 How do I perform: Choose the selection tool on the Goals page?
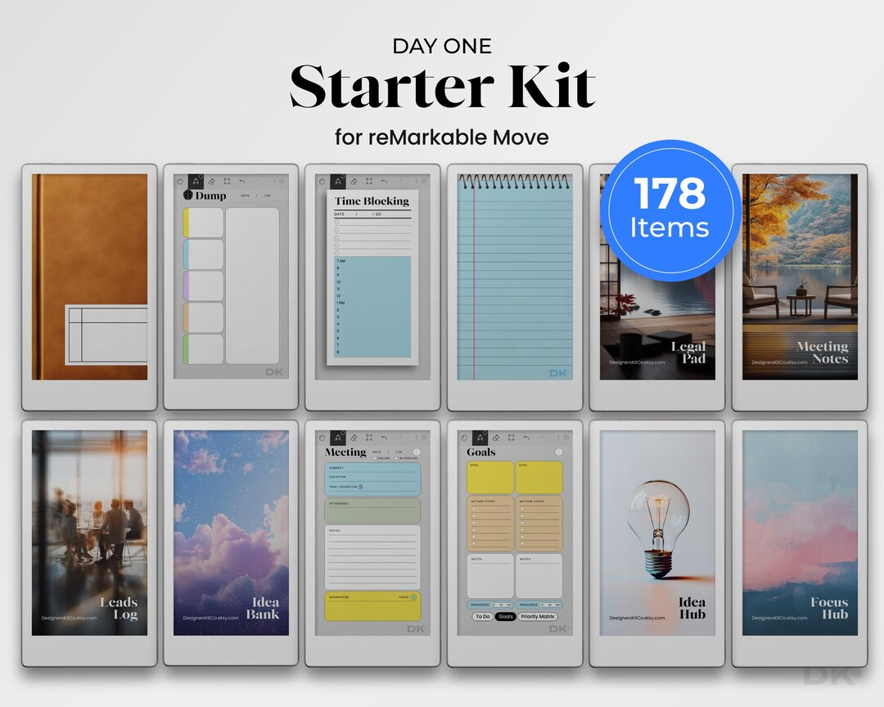511,438
